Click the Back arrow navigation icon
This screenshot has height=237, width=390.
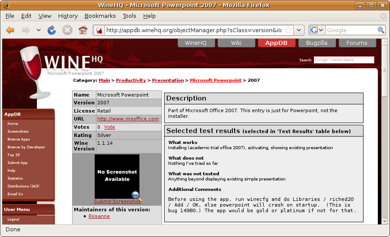[x=10, y=30]
